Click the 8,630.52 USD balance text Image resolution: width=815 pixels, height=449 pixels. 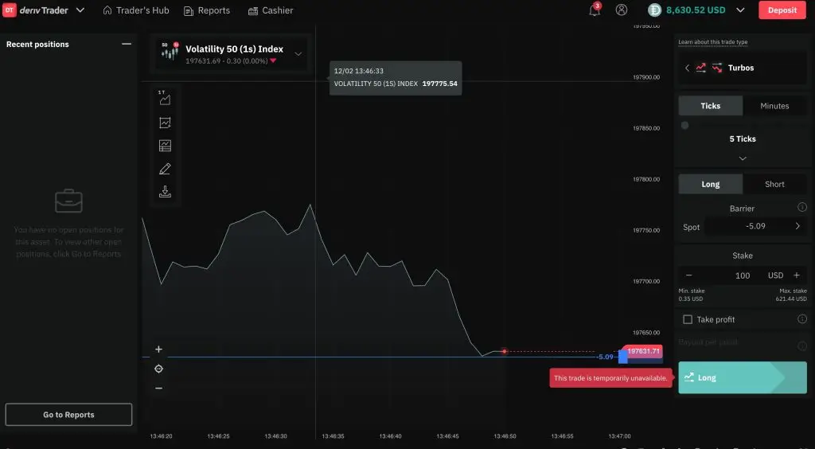tap(696, 10)
